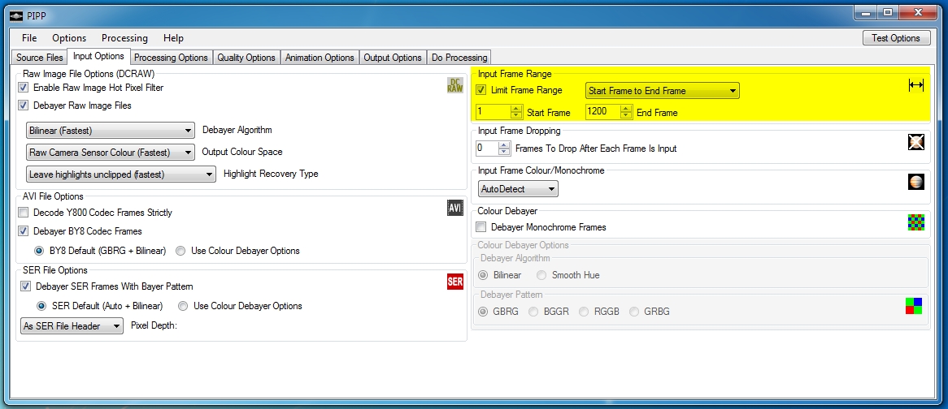Click the AVI icon in AVI File Options

click(x=455, y=209)
